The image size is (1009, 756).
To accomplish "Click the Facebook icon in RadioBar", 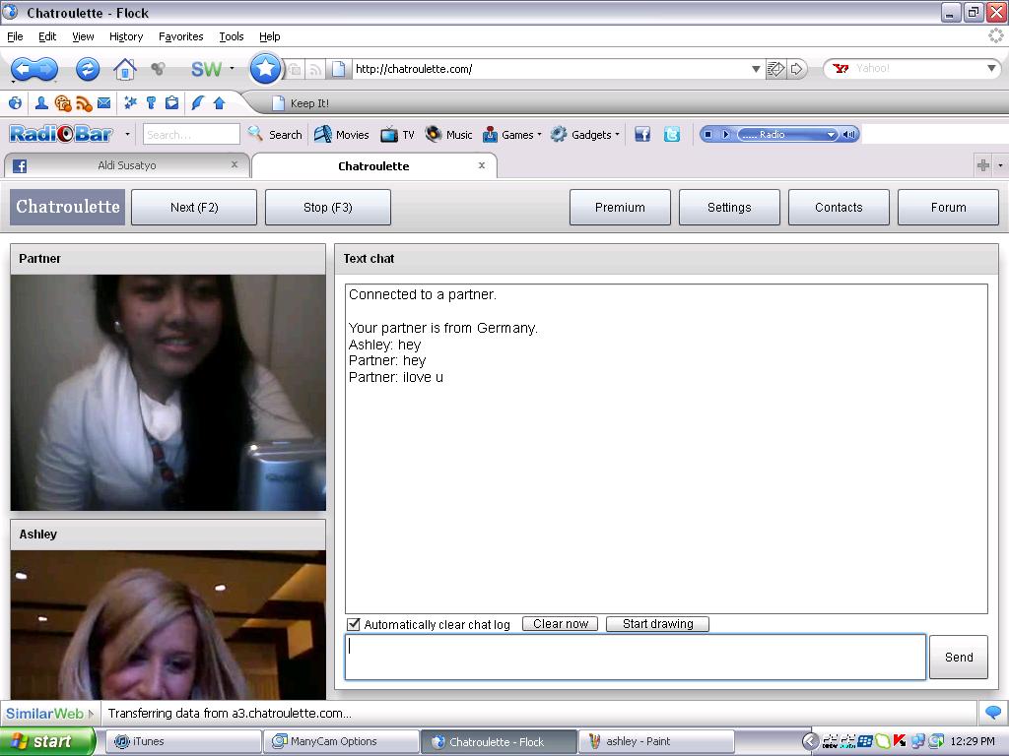I will [x=642, y=134].
